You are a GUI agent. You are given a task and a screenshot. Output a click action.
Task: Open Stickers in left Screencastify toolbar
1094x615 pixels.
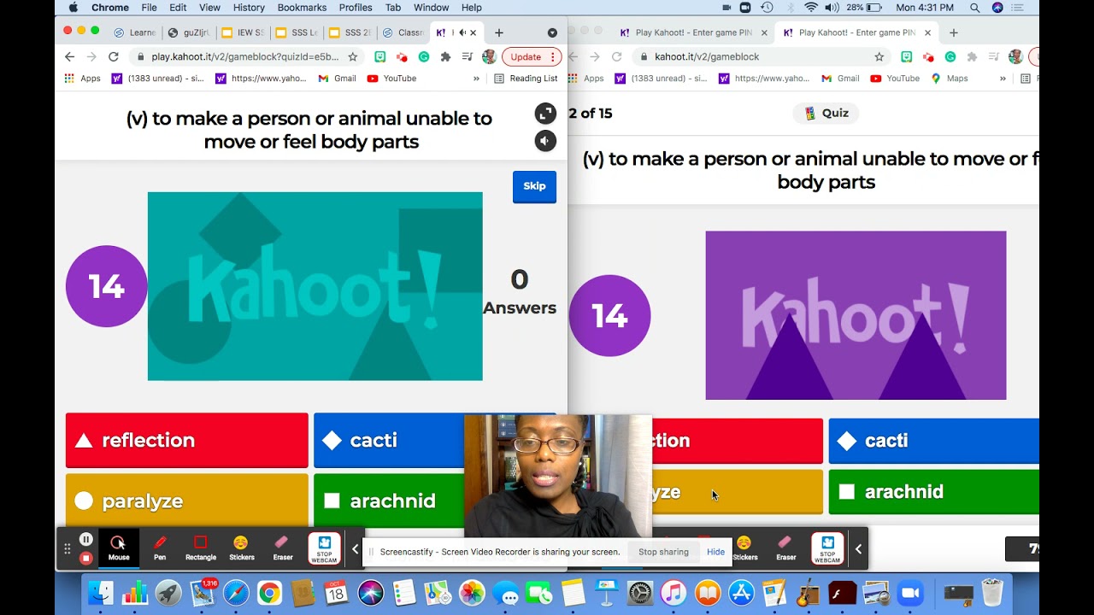pos(241,548)
